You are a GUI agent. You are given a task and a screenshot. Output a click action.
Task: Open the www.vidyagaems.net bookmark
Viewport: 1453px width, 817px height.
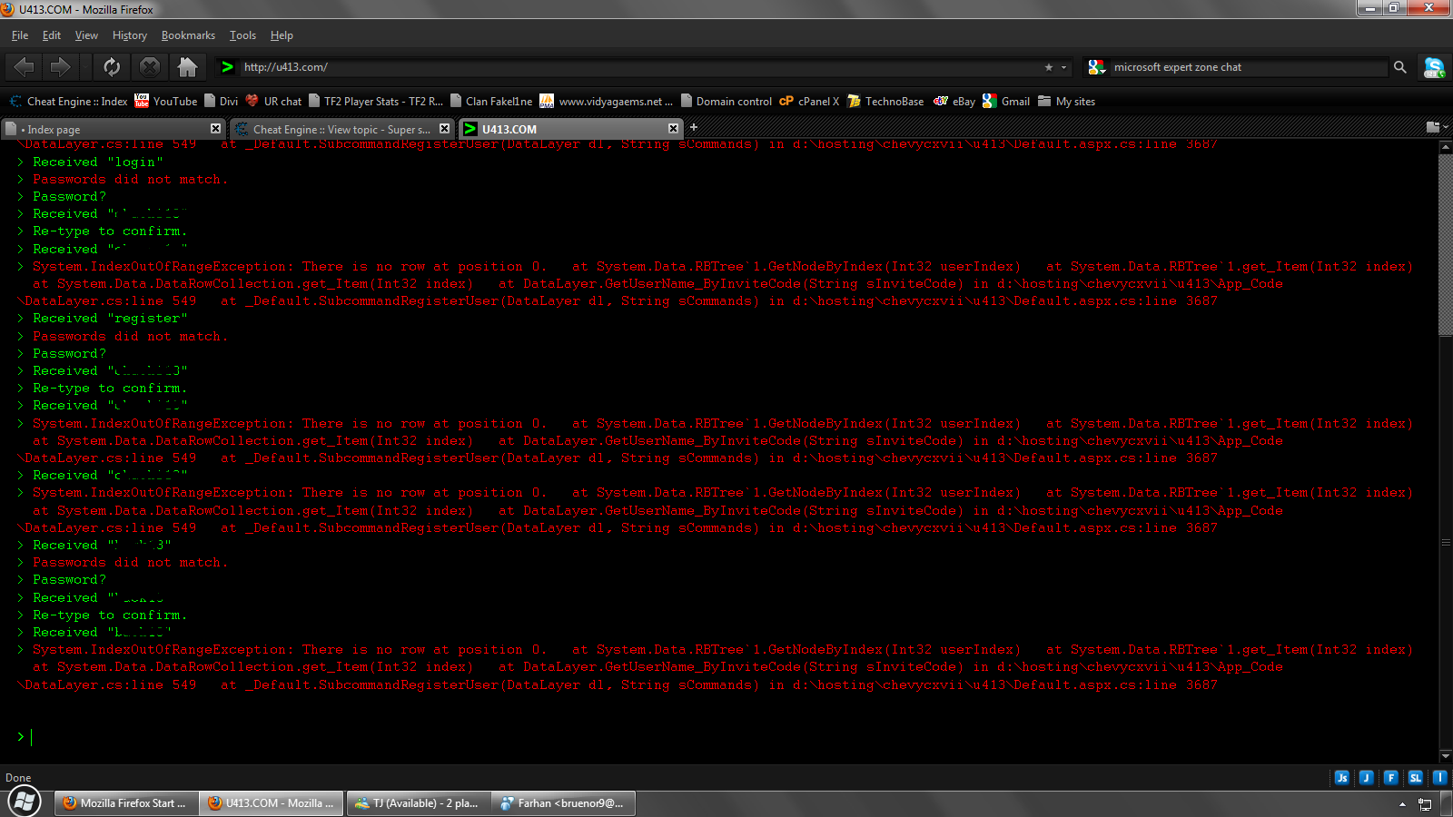coord(607,102)
